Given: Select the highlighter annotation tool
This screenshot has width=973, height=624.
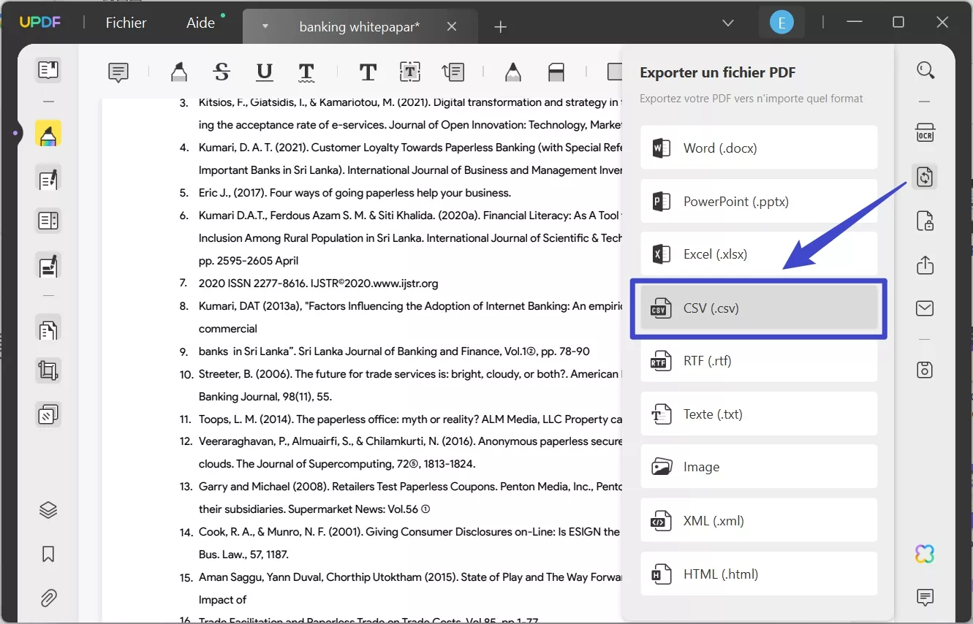Looking at the screenshot, I should (178, 72).
